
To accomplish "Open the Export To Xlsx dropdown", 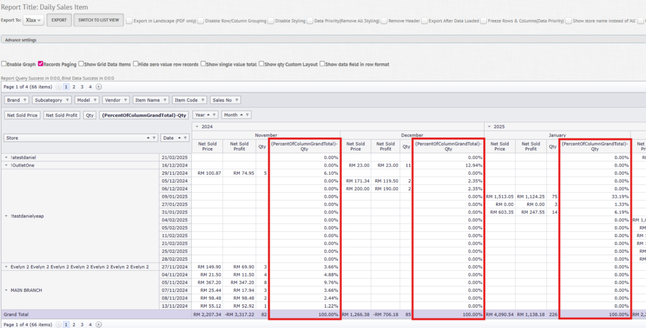I will (x=33, y=20).
